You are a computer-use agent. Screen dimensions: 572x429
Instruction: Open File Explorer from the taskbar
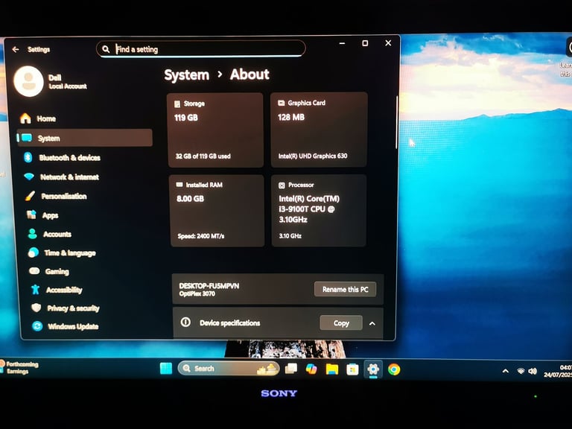tap(332, 369)
